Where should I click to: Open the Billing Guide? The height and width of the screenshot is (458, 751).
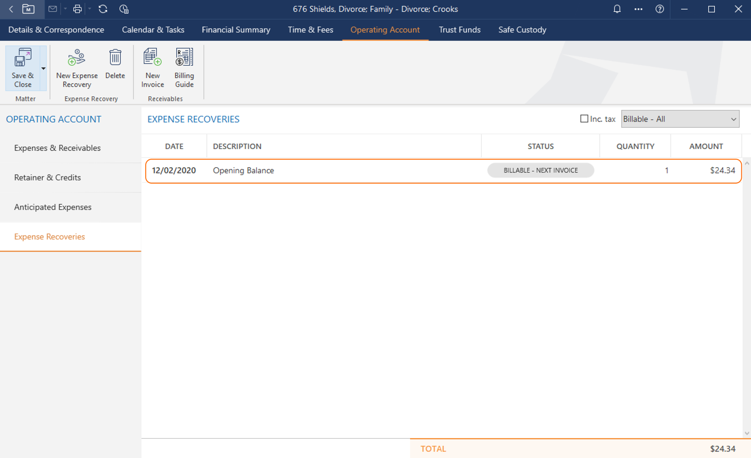point(184,67)
